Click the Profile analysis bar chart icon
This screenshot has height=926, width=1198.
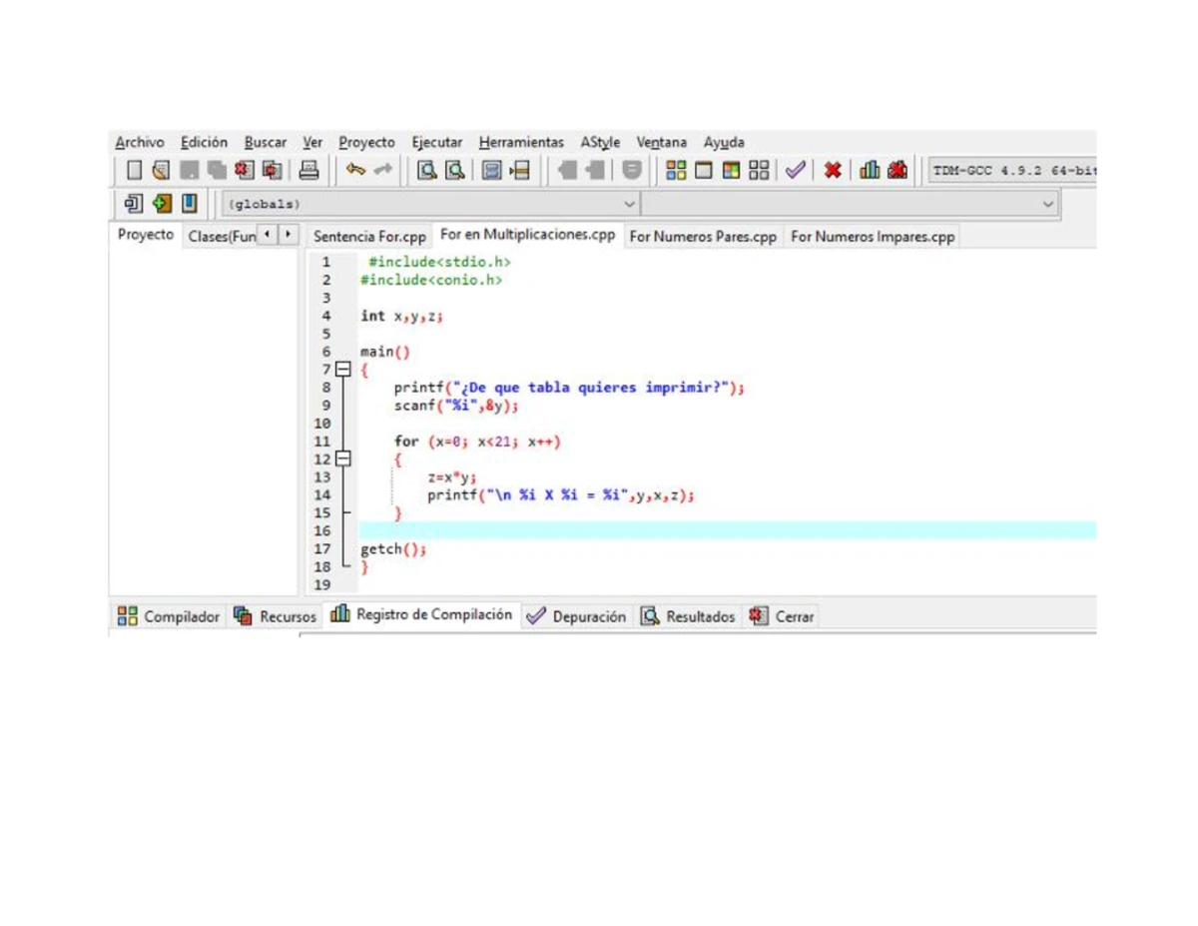[870, 171]
